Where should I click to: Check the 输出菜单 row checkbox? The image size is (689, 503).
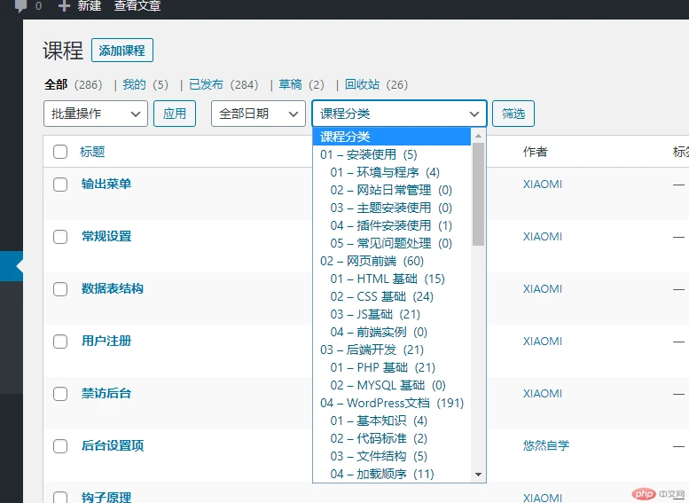pos(60,185)
